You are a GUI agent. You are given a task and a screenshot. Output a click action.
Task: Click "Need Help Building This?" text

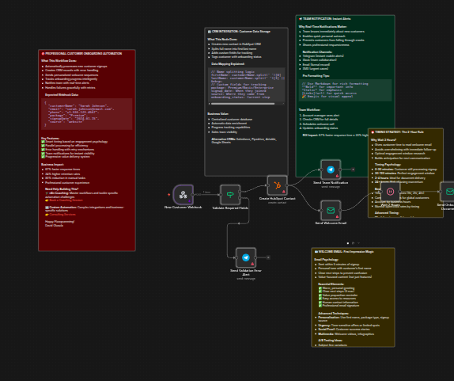pyautogui.click(x=62, y=189)
